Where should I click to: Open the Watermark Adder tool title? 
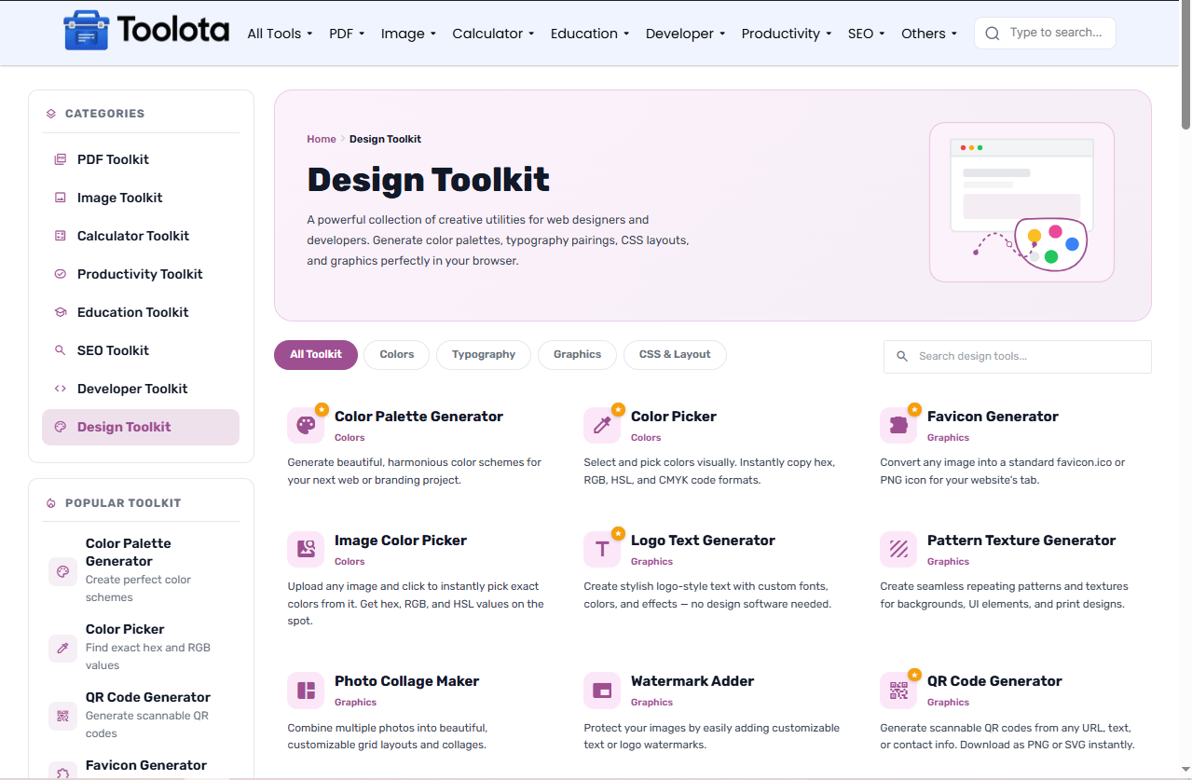[692, 681]
